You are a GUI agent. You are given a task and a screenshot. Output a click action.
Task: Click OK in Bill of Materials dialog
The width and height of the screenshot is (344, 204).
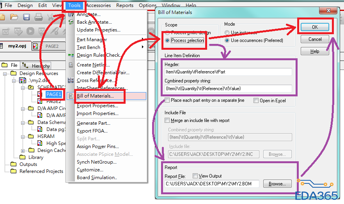tap(315, 27)
